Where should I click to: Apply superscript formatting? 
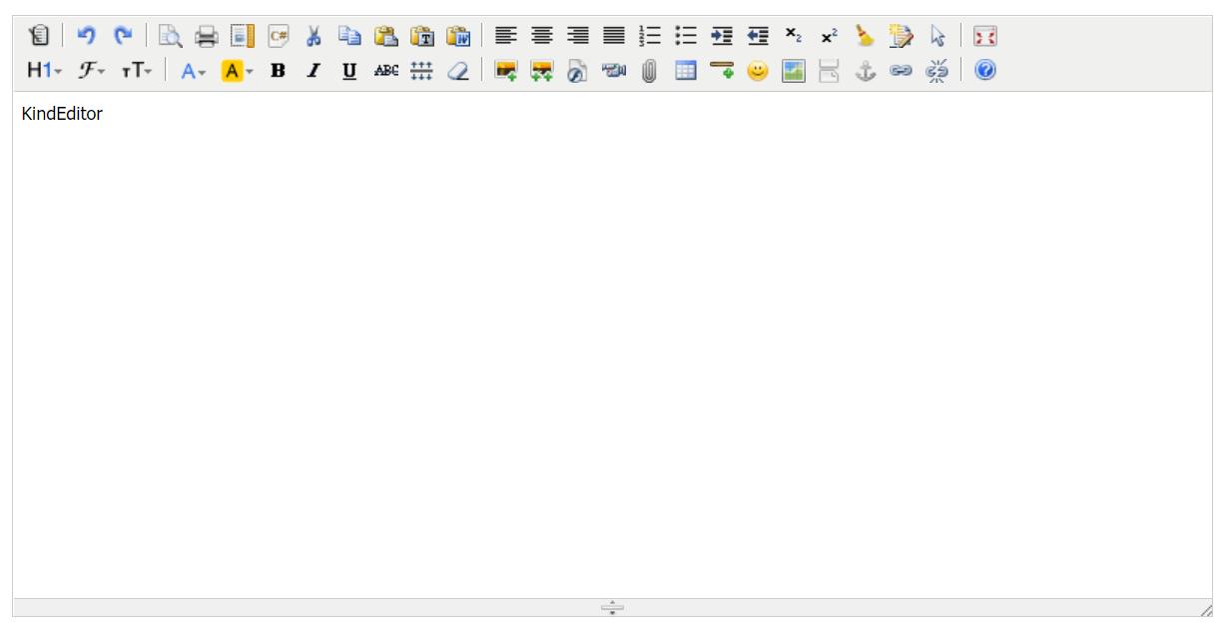828,37
